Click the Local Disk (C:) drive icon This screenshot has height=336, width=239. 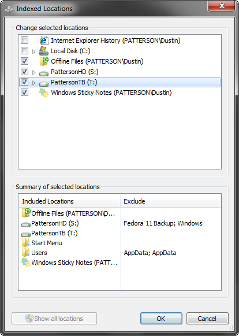point(44,51)
